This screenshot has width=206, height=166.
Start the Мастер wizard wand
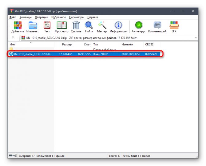[x=102, y=27]
